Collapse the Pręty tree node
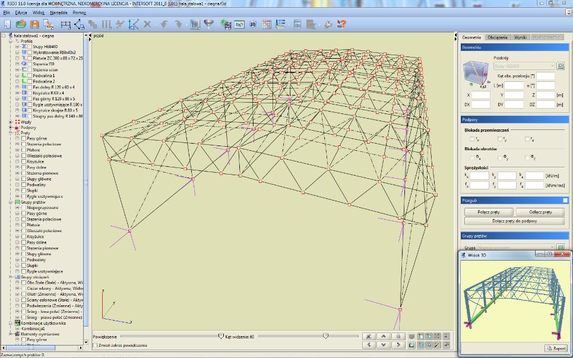Image resolution: width=573 pixels, height=358 pixels. pos(11,133)
